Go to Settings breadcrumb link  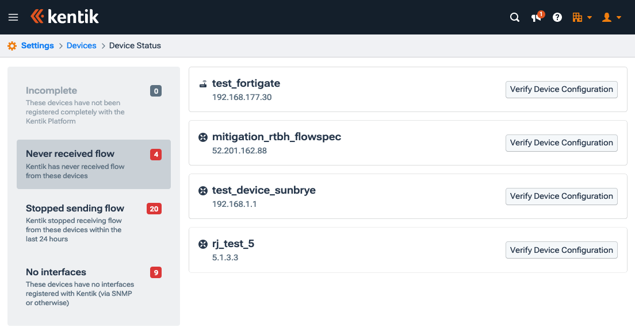(x=37, y=45)
